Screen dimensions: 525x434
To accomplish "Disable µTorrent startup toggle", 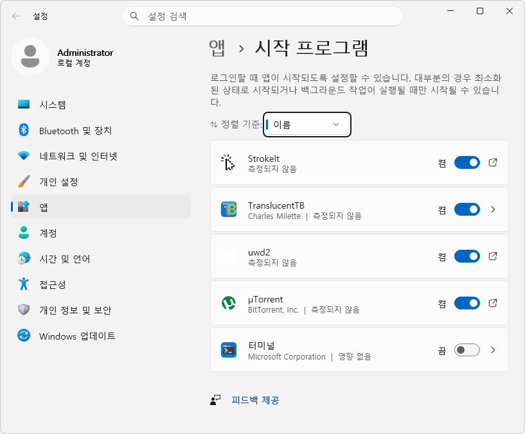I will [x=467, y=303].
